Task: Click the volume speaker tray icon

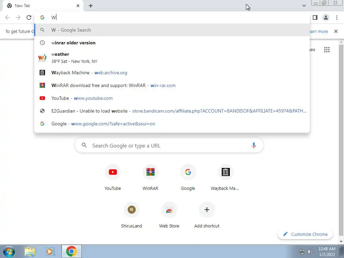Action: 310,252
